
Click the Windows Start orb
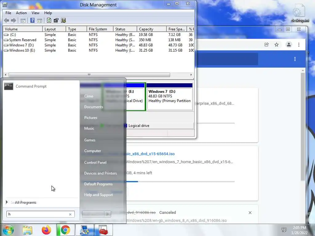tap(8, 230)
